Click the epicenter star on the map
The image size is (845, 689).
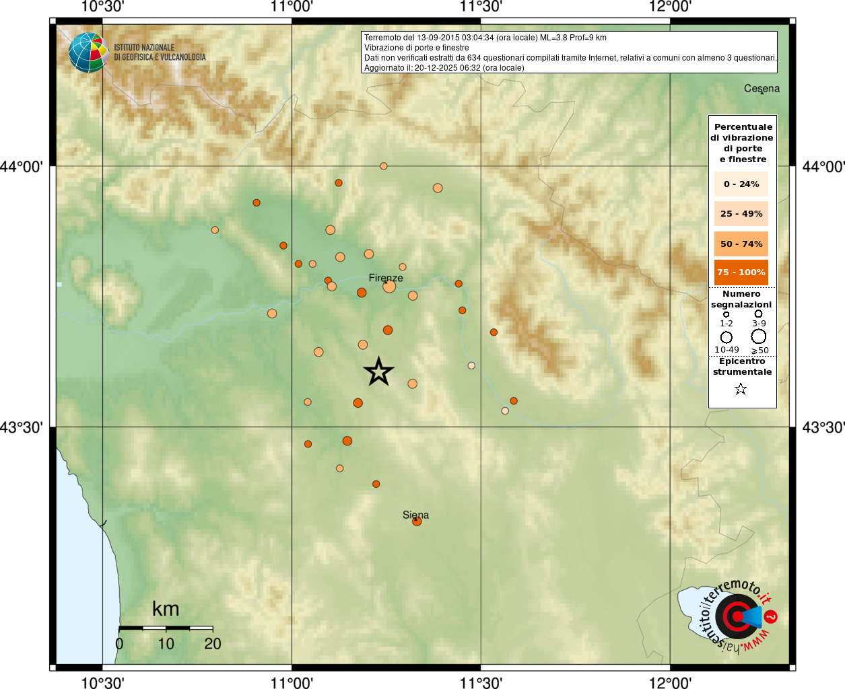378,371
